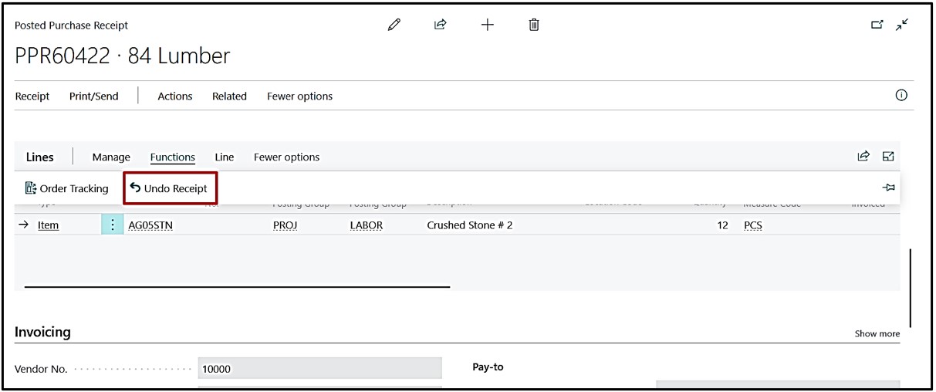This screenshot has width=936, height=392.
Task: Open the Receipt menu
Action: pyautogui.click(x=32, y=96)
